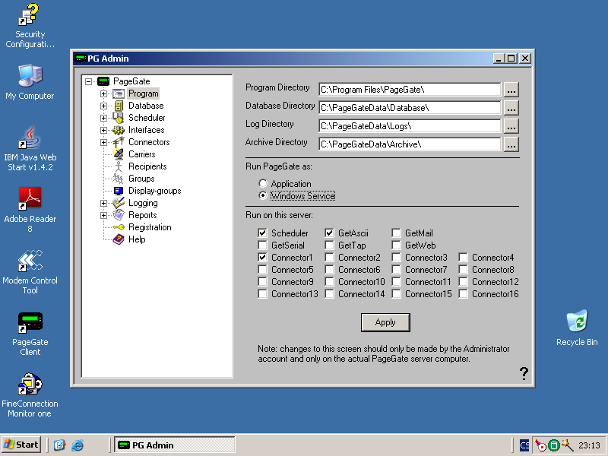The image size is (608, 456).
Task: Select the Registration tree label
Action: 150,227
